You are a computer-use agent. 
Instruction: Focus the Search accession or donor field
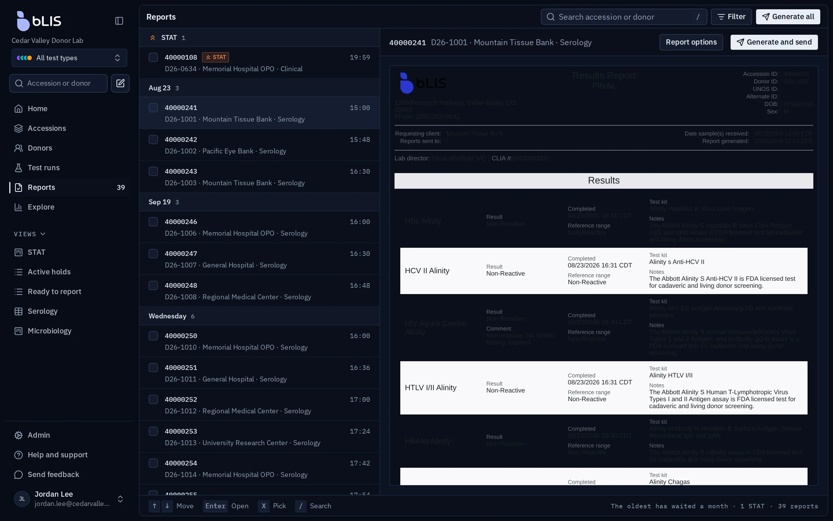click(x=624, y=16)
